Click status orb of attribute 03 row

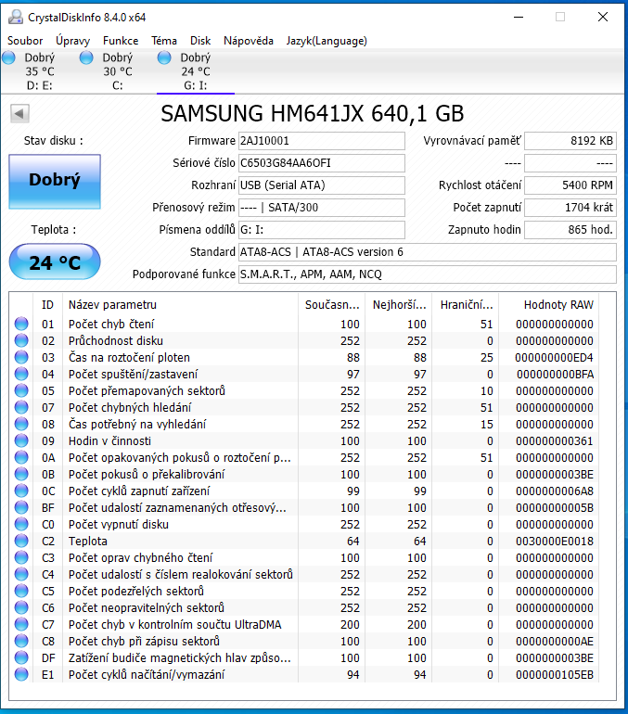pos(21,357)
